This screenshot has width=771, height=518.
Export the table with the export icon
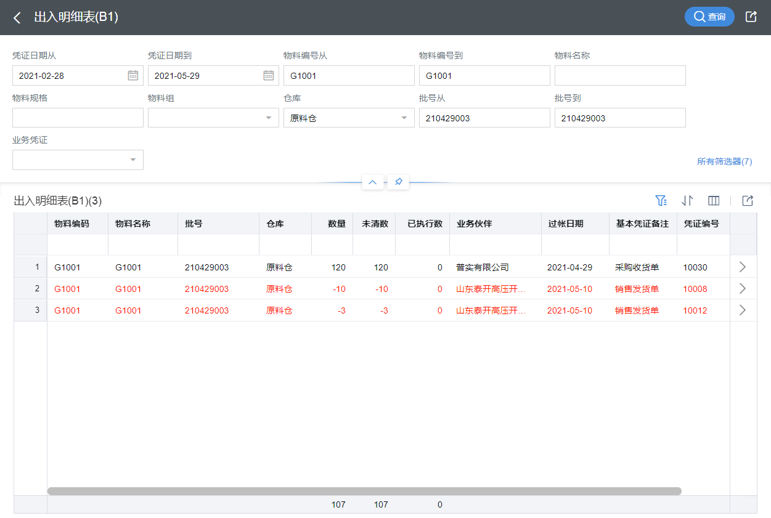coord(748,200)
